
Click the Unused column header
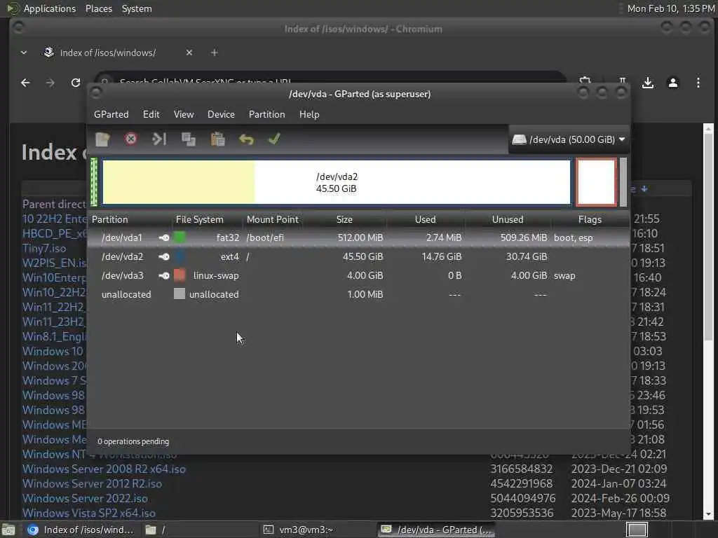(x=508, y=219)
